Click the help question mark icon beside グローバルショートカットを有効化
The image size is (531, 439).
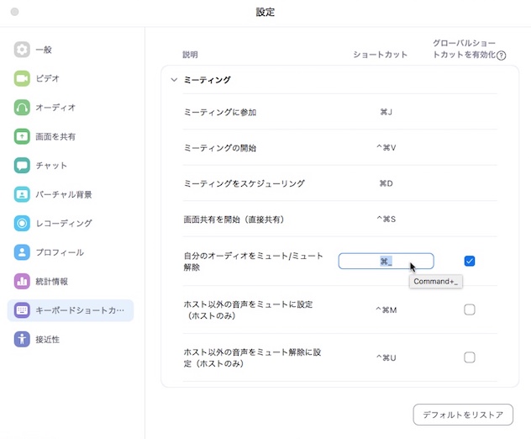click(502, 56)
